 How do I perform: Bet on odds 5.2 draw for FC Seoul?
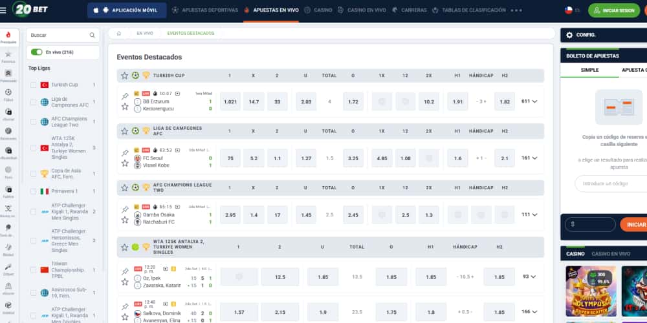tap(254, 158)
